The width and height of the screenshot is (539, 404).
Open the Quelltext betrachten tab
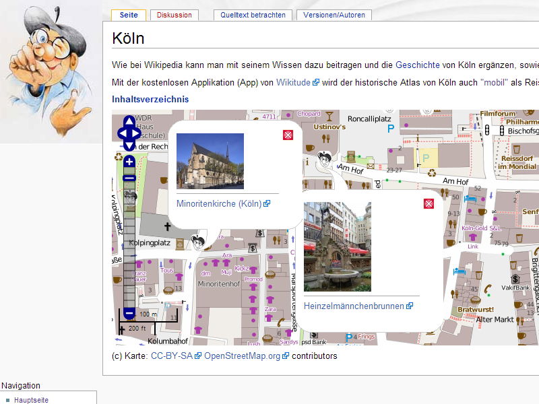pos(253,15)
